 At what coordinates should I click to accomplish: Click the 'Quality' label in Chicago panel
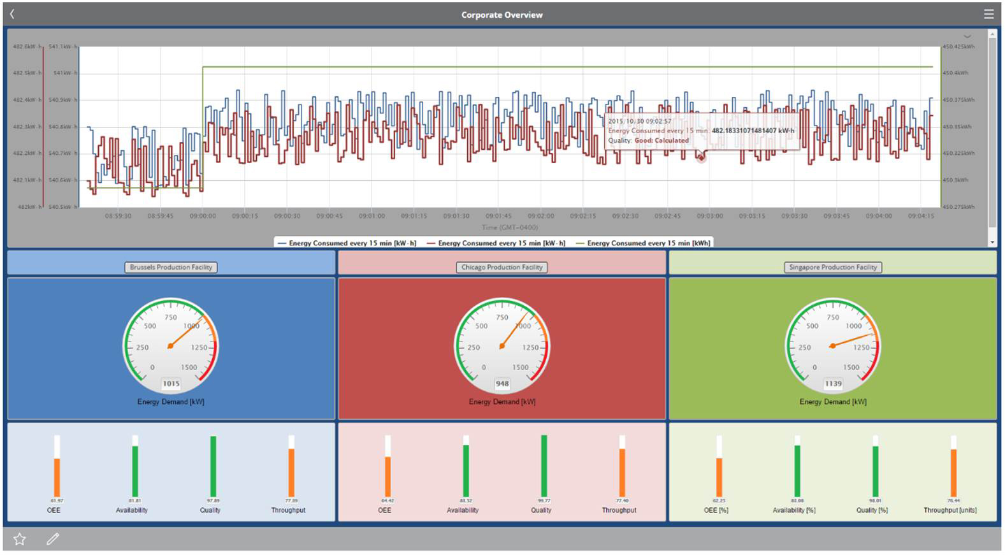click(x=541, y=510)
